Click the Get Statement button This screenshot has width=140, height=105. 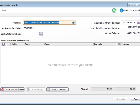(57, 89)
